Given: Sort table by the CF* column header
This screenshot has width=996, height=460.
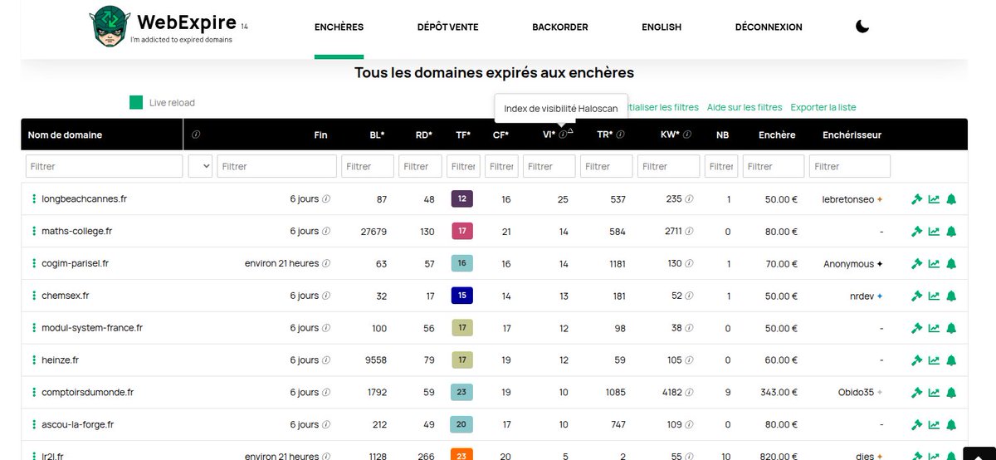Looking at the screenshot, I should (x=500, y=135).
